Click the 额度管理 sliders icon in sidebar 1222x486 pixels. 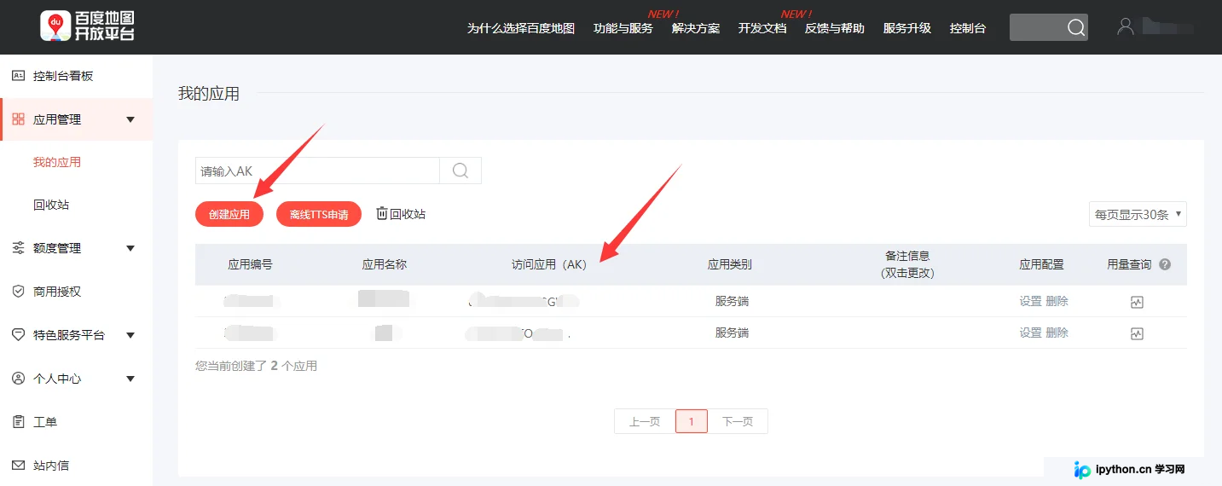(18, 248)
